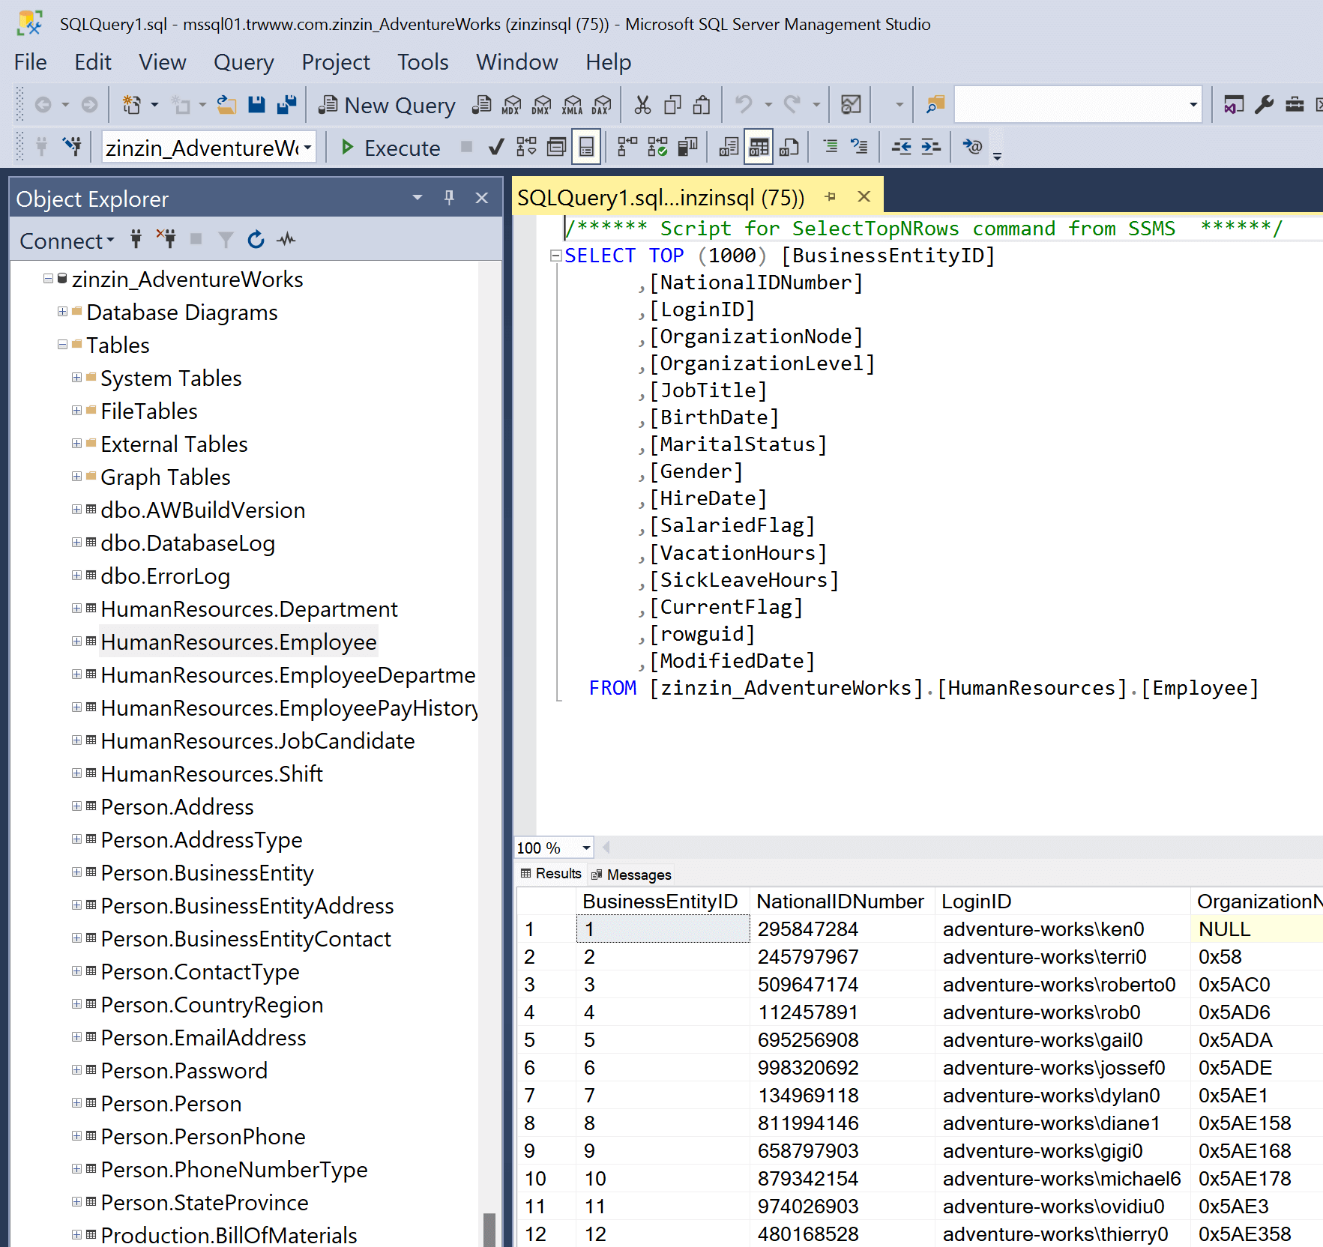Switch output to Results to File
This screenshot has width=1323, height=1247.
789,147
